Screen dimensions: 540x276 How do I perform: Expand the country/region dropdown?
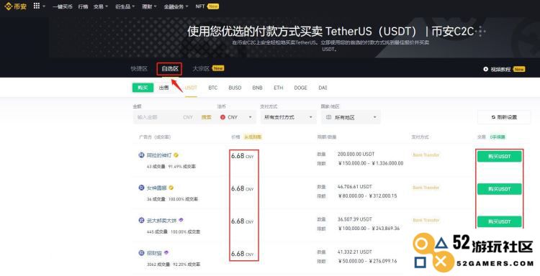pyautogui.click(x=351, y=117)
